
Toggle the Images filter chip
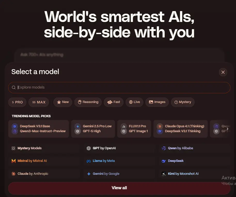click(x=157, y=102)
